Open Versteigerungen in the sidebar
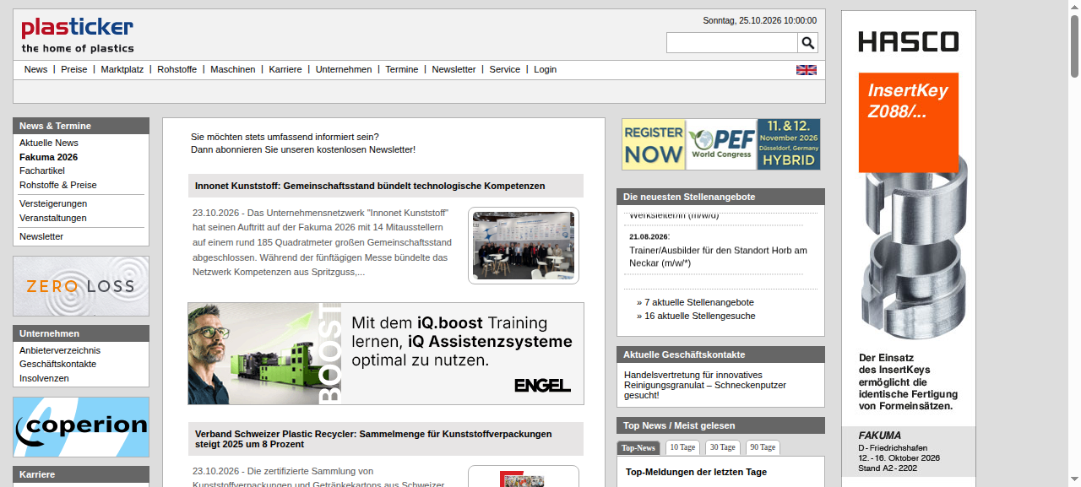 click(x=53, y=203)
